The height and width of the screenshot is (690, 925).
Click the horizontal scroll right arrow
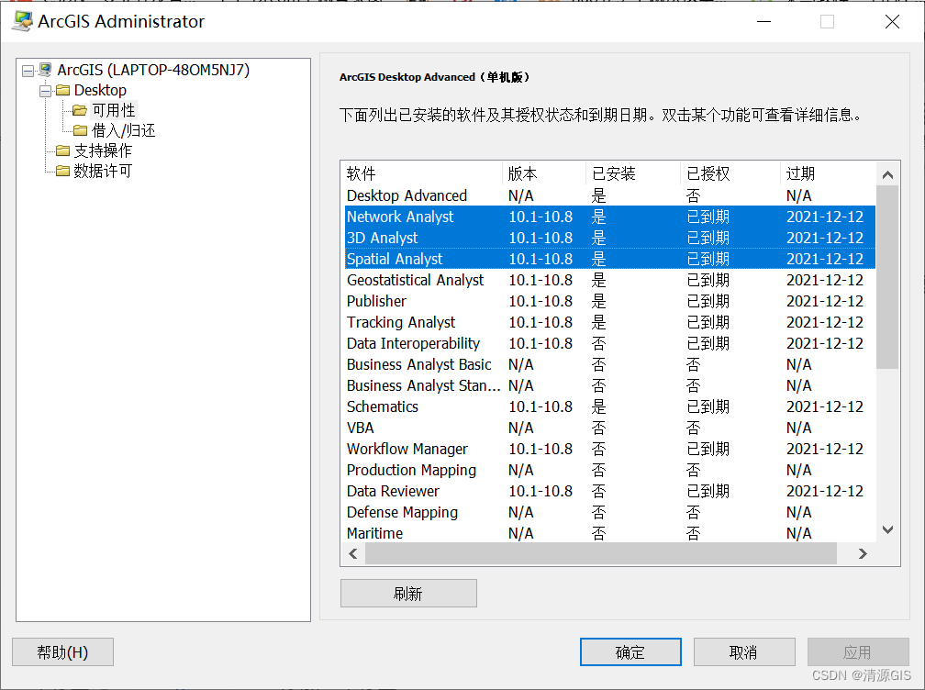coord(863,554)
